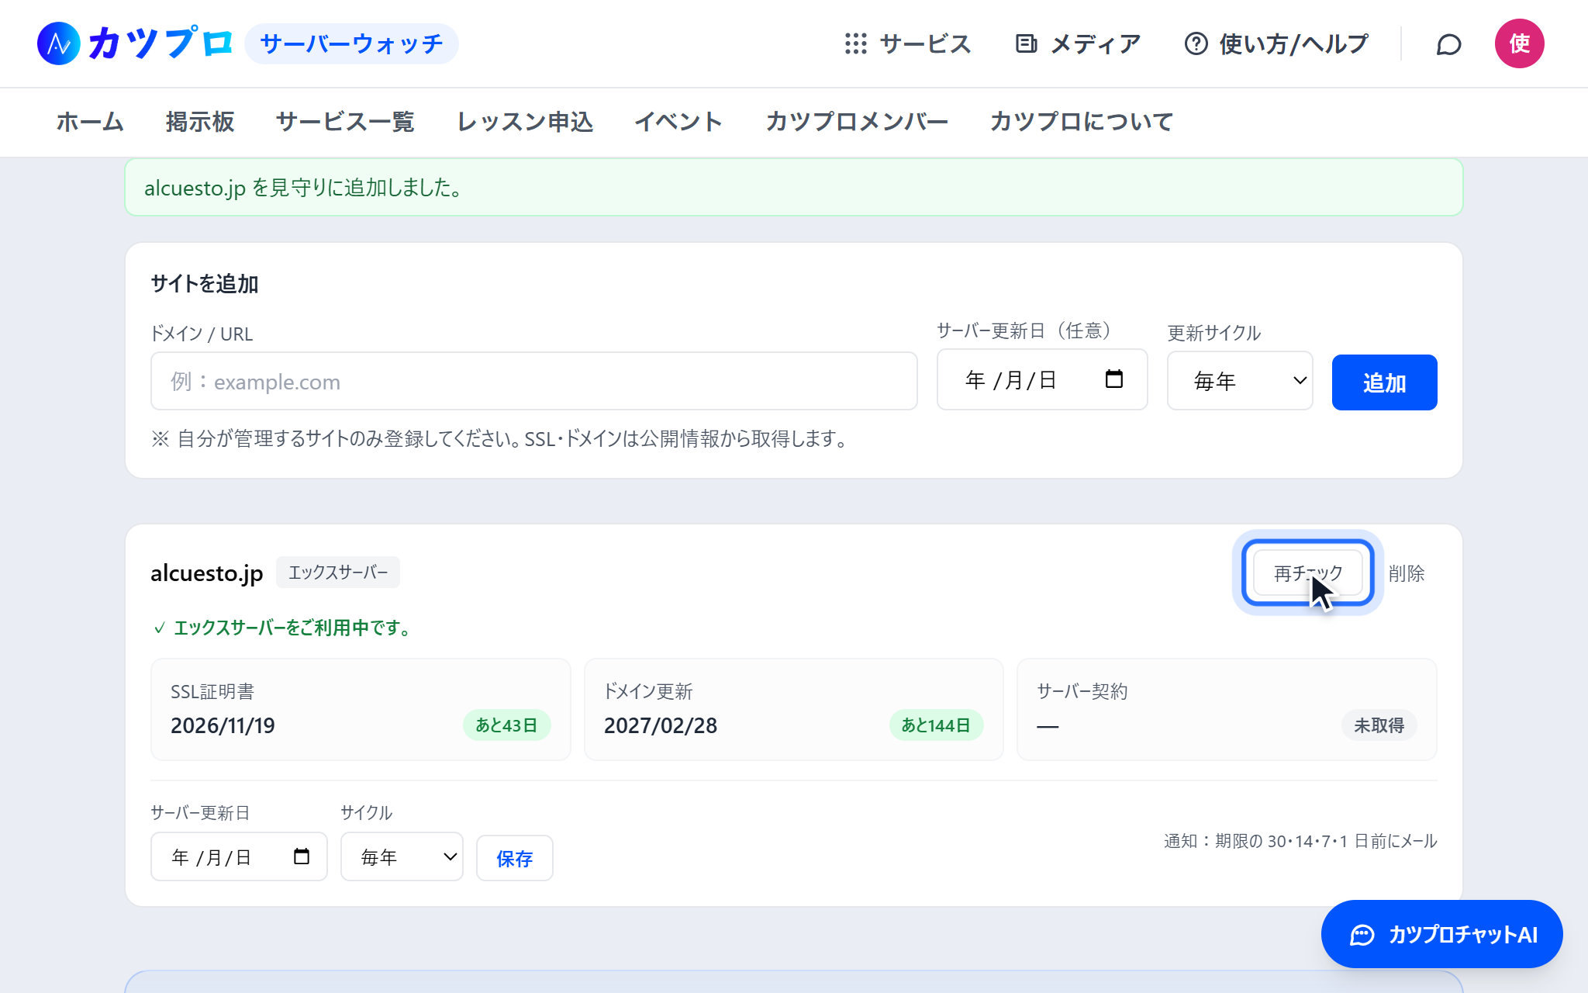Click the カツプロ round logo icon

[59, 43]
